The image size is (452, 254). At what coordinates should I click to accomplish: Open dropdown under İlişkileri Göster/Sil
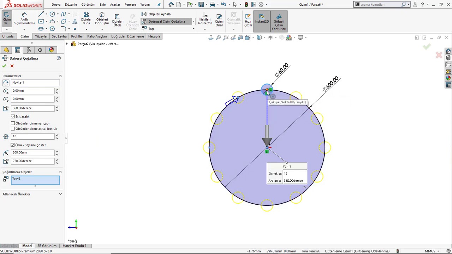[205, 29]
